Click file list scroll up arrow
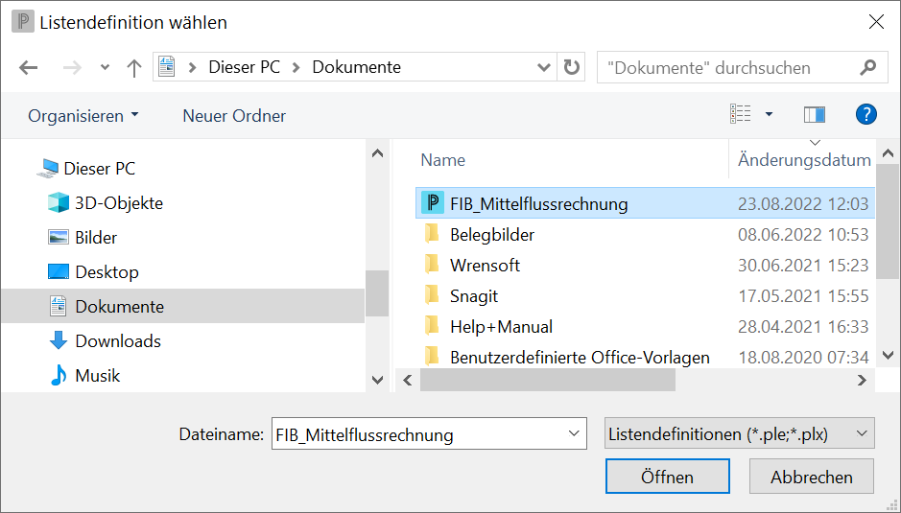This screenshot has height=513, width=901. point(888,152)
